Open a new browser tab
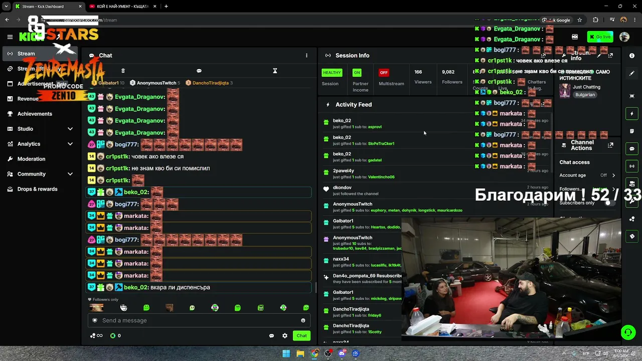The image size is (642, 361). (x=166, y=7)
